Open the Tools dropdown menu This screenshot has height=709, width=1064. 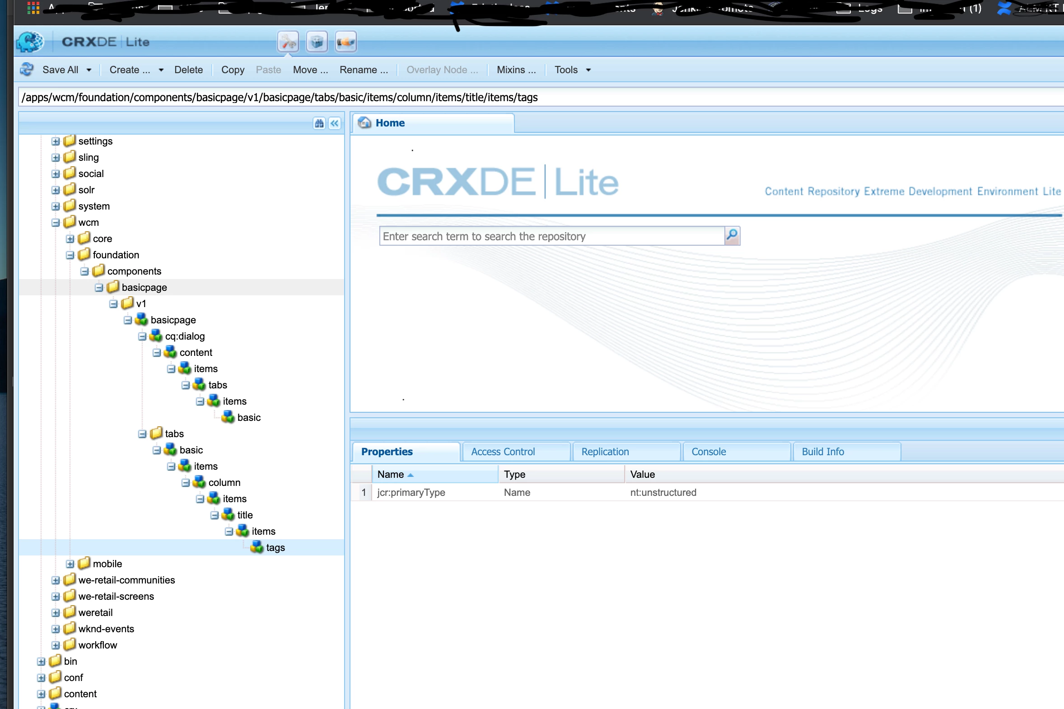pyautogui.click(x=572, y=70)
